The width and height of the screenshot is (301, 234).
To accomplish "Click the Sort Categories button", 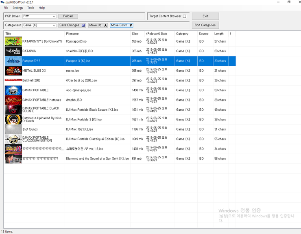I will coord(205,25).
